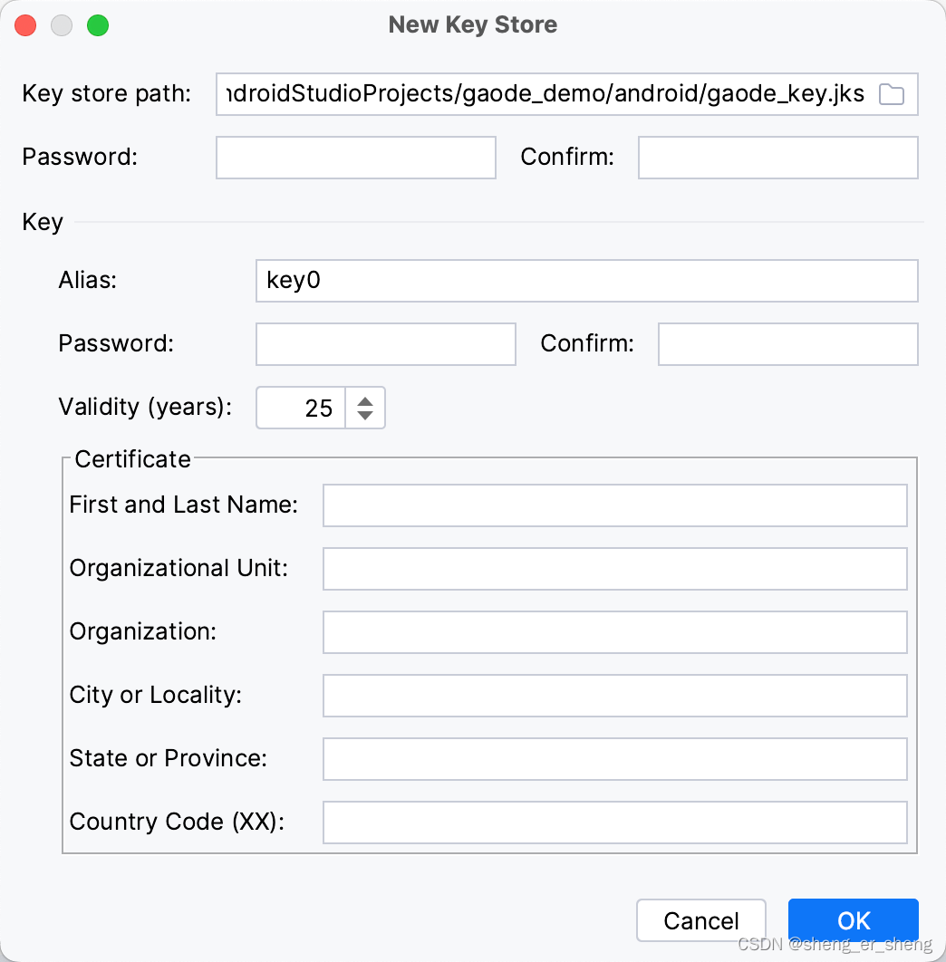Dismiss the dialog with Cancel
The width and height of the screenshot is (946, 962).
[x=701, y=920]
